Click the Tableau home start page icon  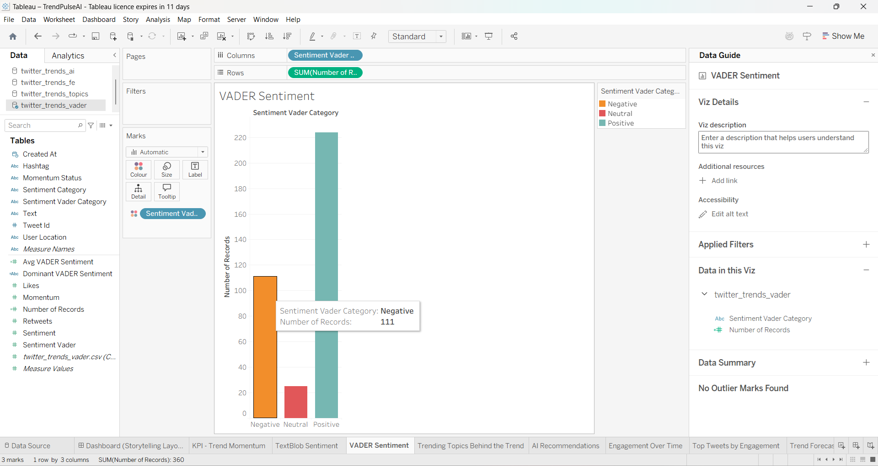(x=13, y=37)
